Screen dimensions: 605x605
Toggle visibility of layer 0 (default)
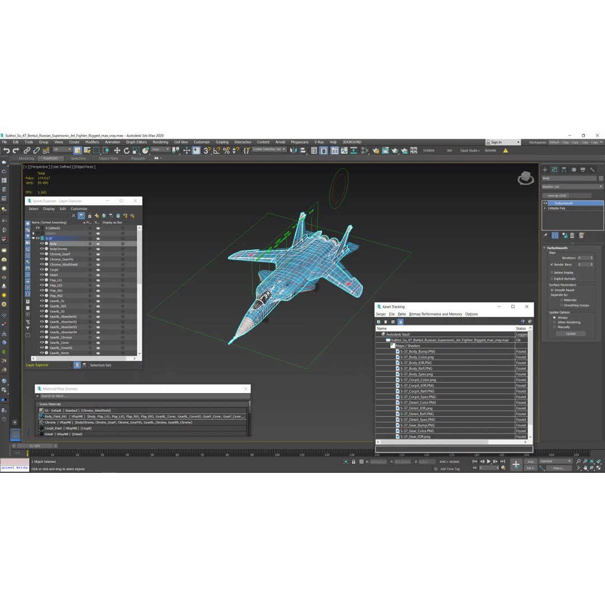click(x=38, y=228)
